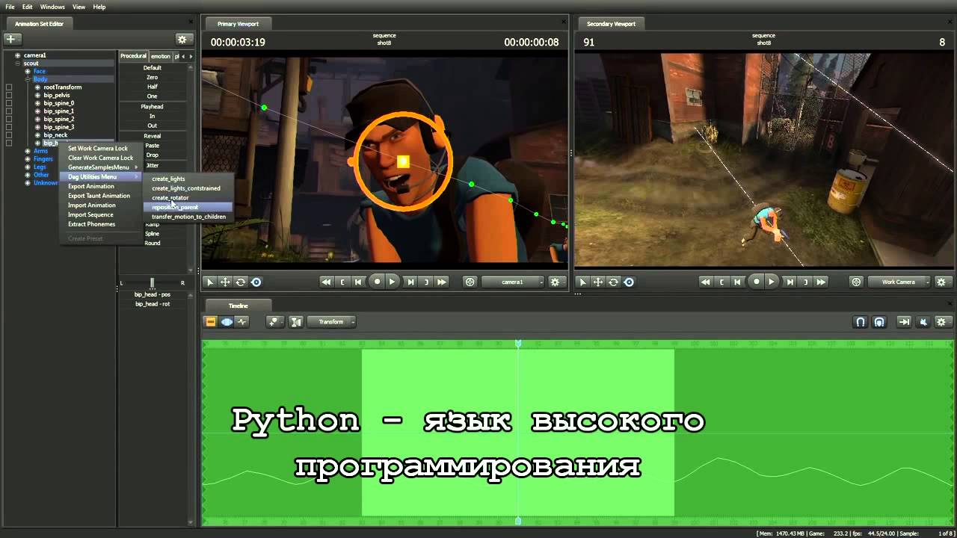Click the playhead marker atop the timeline
The image size is (957, 538).
(518, 344)
